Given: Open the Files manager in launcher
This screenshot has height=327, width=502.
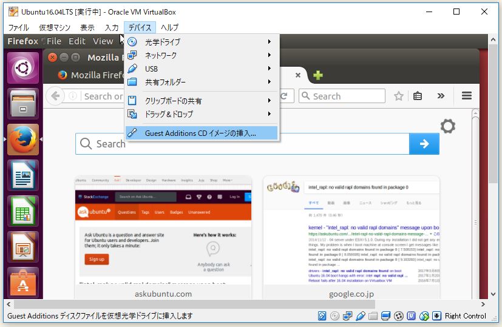Looking at the screenshot, I should pyautogui.click(x=22, y=104).
